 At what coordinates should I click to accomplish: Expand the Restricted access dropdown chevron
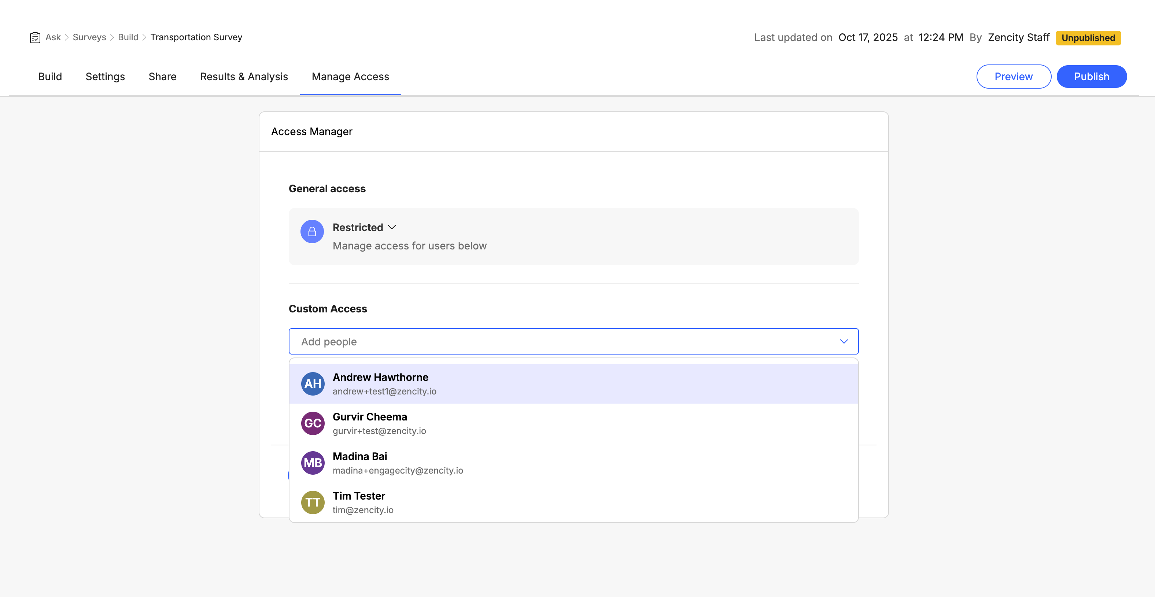point(392,227)
